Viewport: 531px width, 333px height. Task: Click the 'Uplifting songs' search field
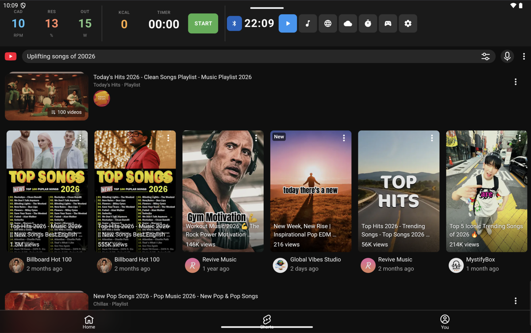click(x=177, y=56)
